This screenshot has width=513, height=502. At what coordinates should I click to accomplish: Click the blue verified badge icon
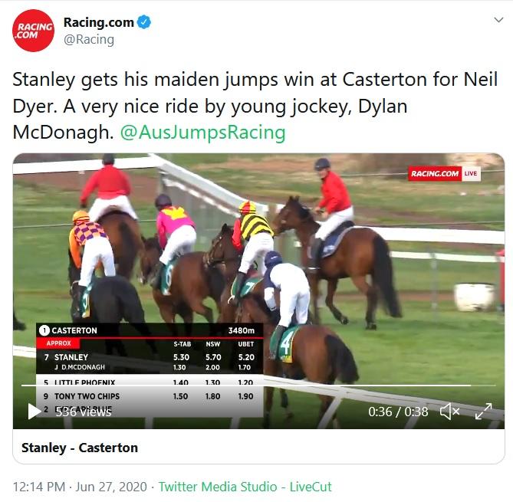click(144, 22)
